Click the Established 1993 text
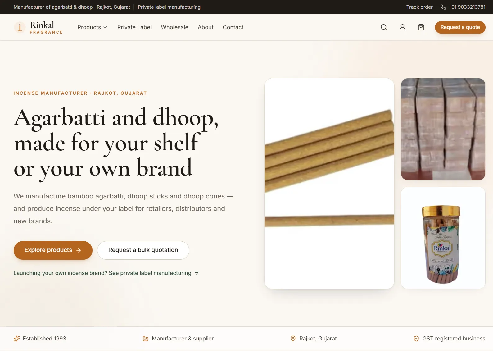This screenshot has width=493, height=351. pyautogui.click(x=44, y=339)
